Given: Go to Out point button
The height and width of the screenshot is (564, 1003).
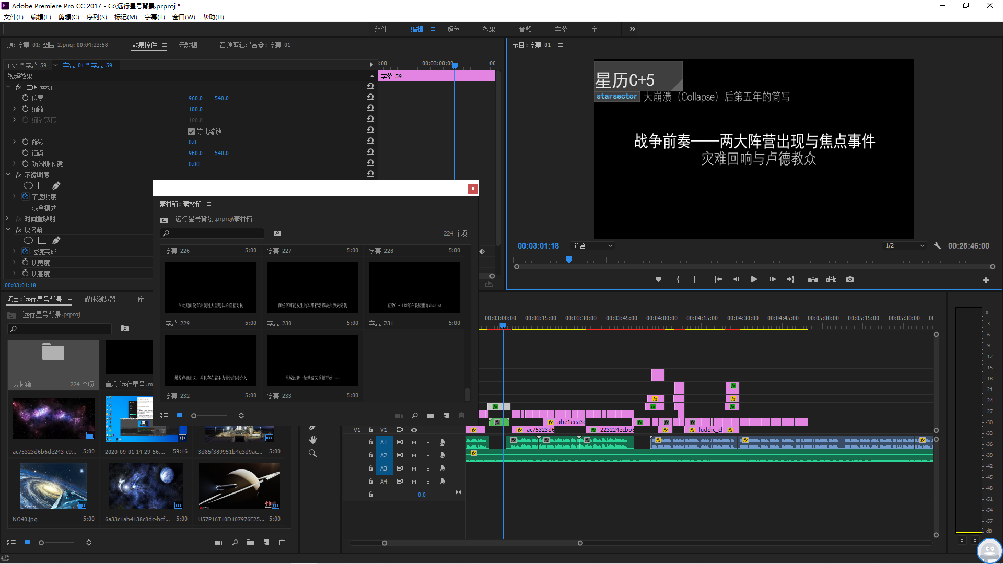Looking at the screenshot, I should [790, 279].
